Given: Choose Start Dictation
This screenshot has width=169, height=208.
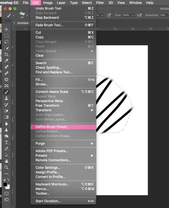Looking at the screenshot, I should click(x=63, y=201).
